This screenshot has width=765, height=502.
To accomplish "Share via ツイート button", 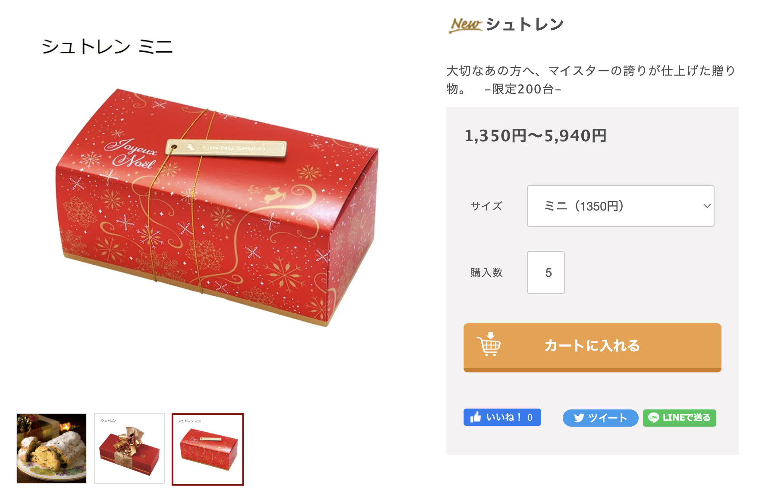I will 600,418.
